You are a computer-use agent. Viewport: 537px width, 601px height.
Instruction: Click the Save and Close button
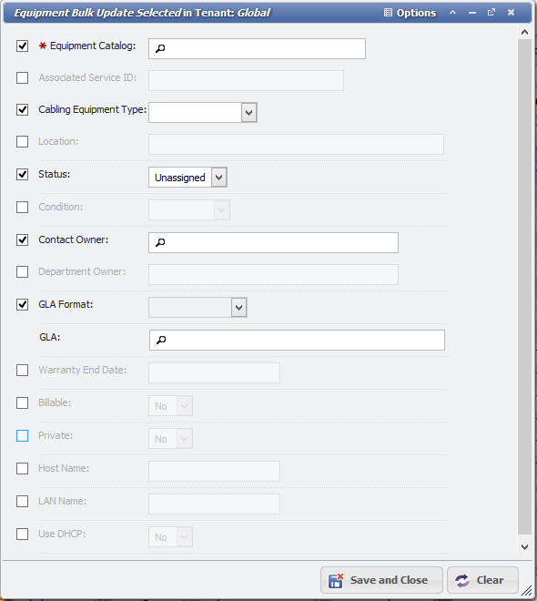tap(381, 580)
